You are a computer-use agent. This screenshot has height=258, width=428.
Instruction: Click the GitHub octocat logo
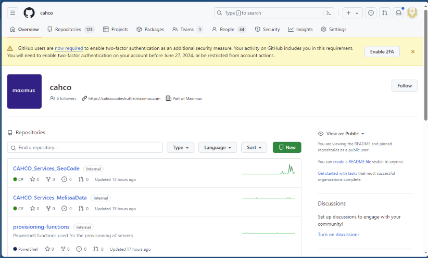(x=29, y=13)
